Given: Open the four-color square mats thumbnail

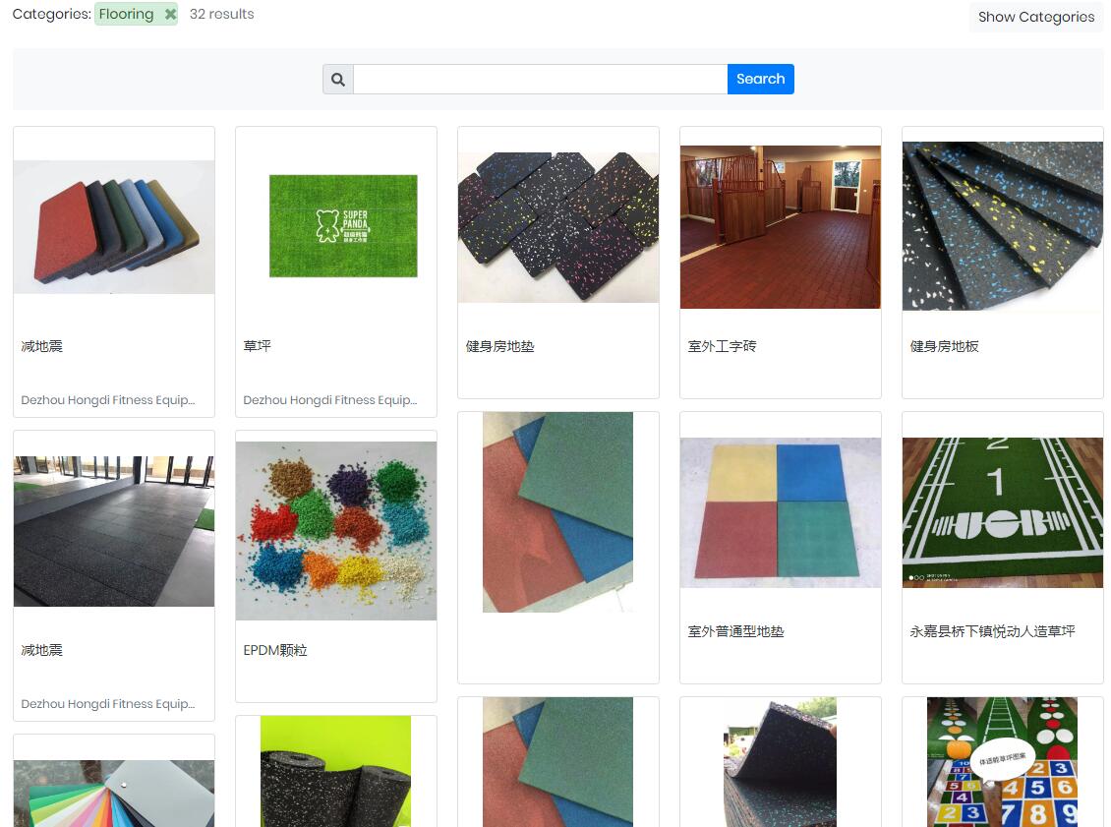Looking at the screenshot, I should tap(780, 512).
